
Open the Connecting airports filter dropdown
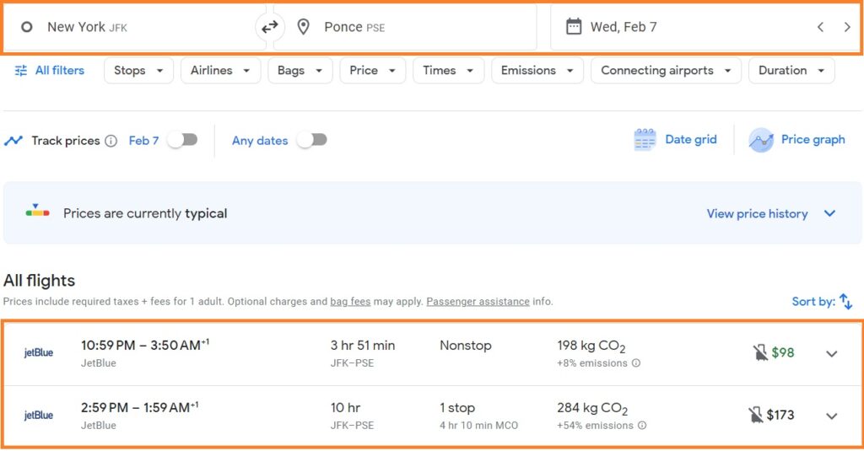(666, 71)
